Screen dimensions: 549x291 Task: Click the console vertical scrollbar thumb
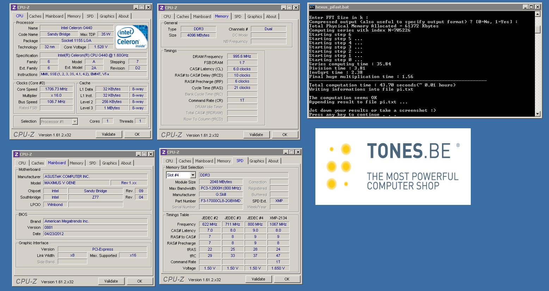(x=538, y=30)
